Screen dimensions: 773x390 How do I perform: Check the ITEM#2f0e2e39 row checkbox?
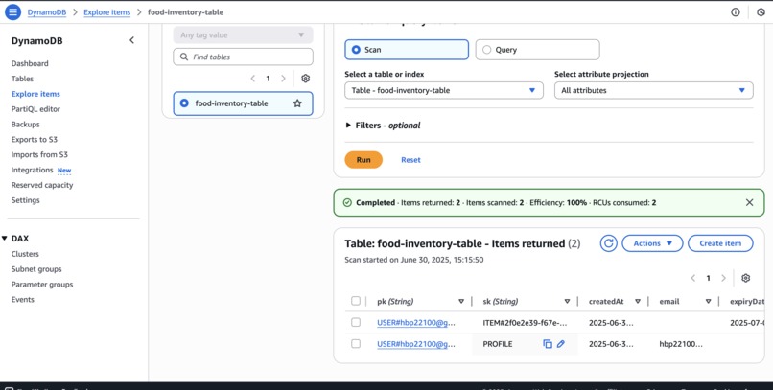tap(356, 322)
